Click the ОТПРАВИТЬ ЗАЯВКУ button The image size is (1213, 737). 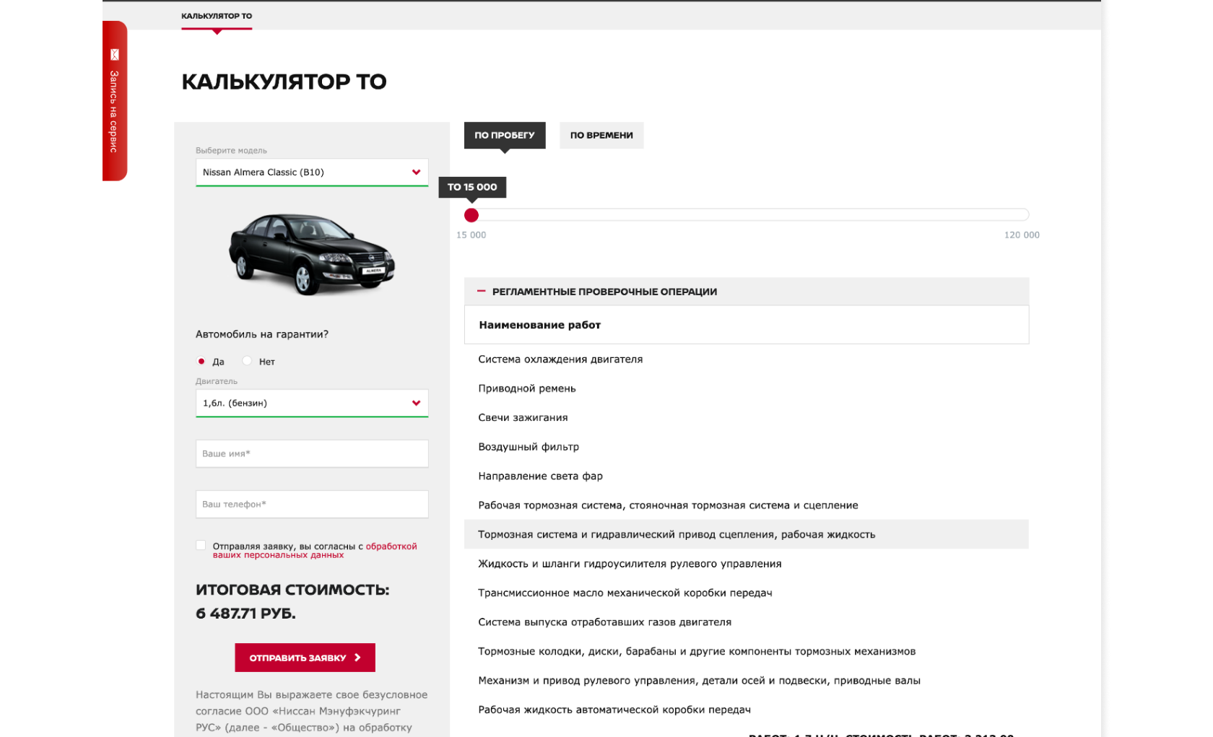[x=305, y=658]
